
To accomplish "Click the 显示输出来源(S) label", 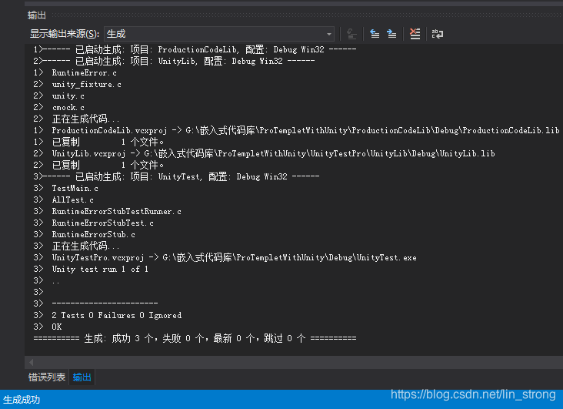I will [x=65, y=34].
